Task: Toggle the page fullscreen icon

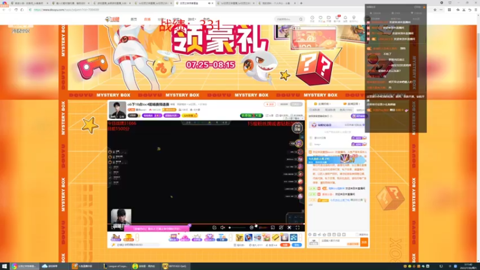Action: 281,227
